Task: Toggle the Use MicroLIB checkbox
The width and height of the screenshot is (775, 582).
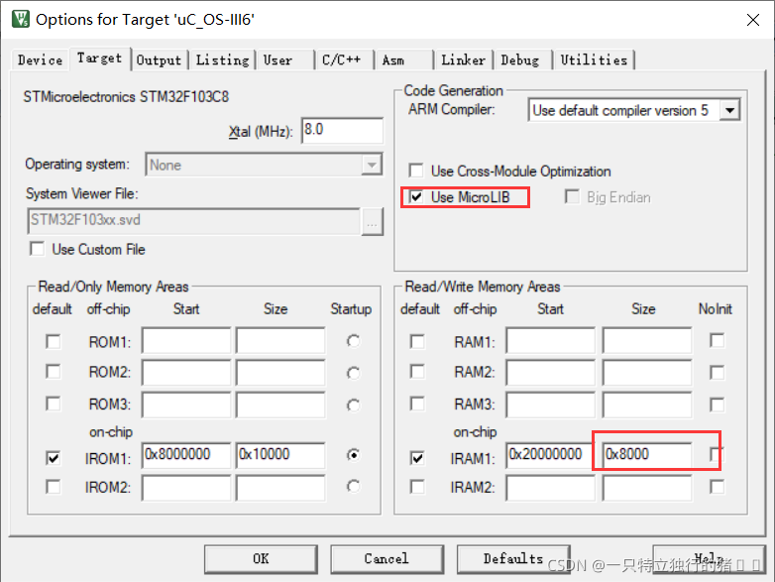Action: 416,196
